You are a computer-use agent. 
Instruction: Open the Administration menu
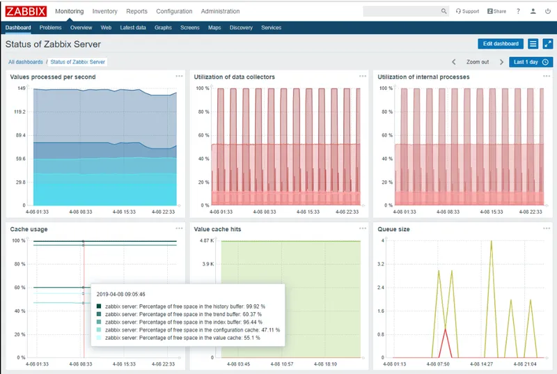click(220, 11)
